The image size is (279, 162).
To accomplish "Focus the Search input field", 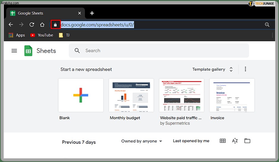I will point(159,51).
